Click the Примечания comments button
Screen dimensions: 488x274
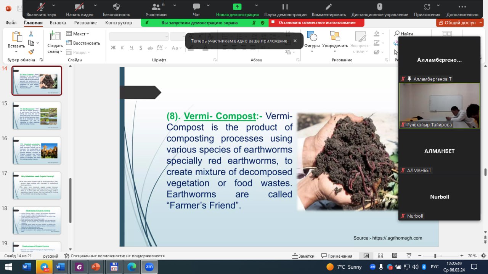tap(337, 256)
